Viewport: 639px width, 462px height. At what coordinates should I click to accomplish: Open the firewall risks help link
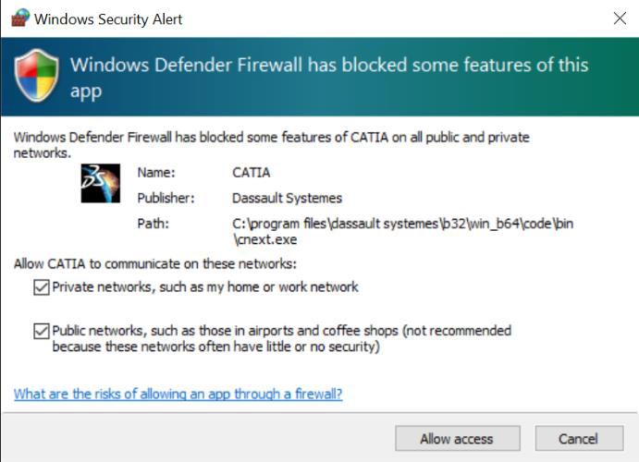pyautogui.click(x=178, y=394)
